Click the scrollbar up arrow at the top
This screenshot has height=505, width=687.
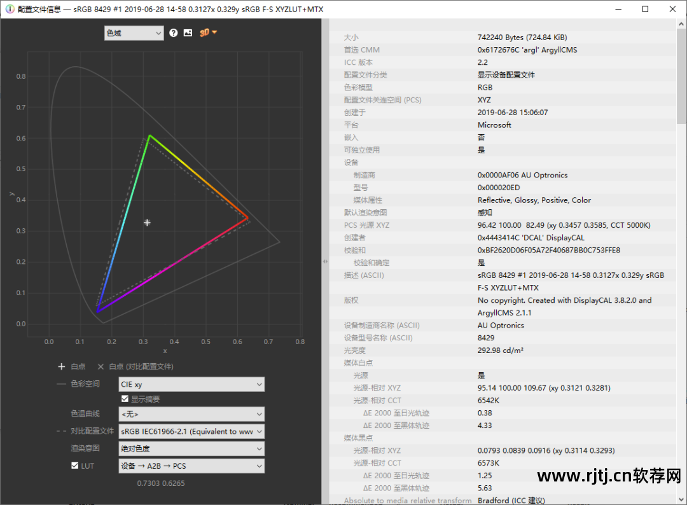click(x=682, y=24)
